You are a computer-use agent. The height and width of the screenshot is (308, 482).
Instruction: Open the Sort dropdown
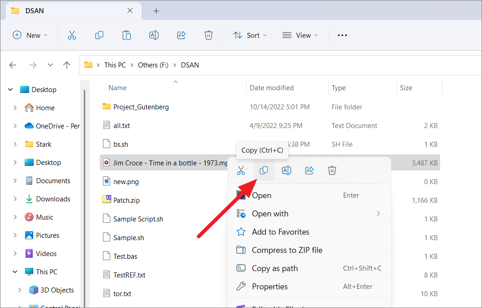pos(250,36)
